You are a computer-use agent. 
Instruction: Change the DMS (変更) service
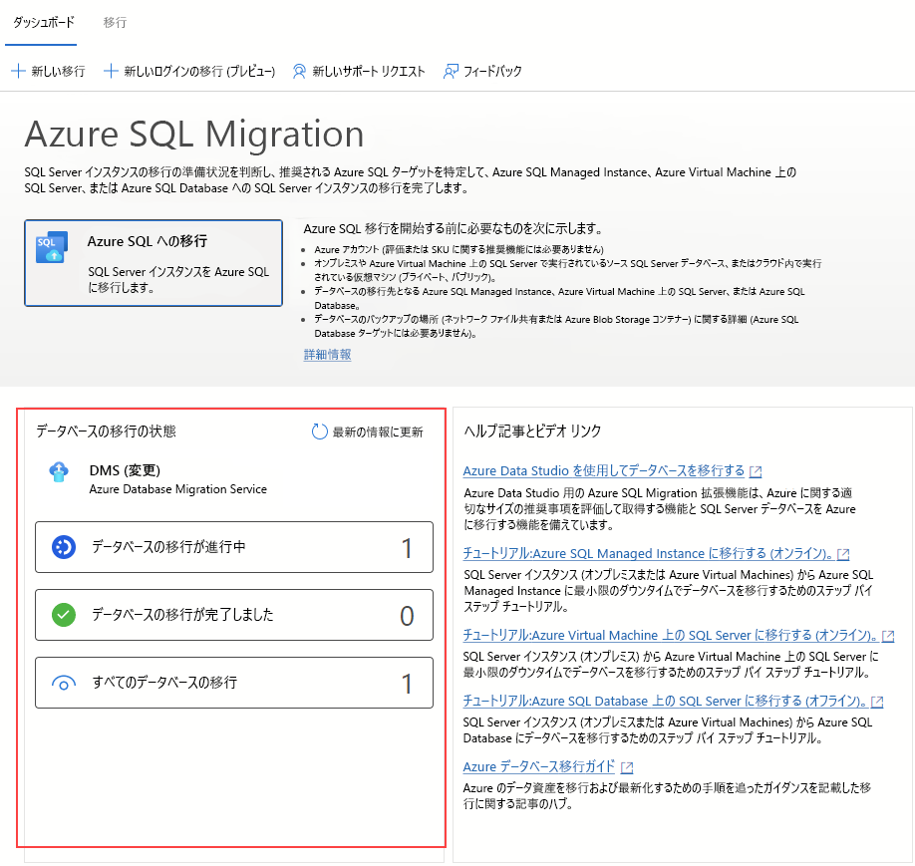point(125,470)
